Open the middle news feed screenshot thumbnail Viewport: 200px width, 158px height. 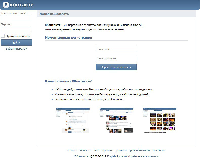116,120
